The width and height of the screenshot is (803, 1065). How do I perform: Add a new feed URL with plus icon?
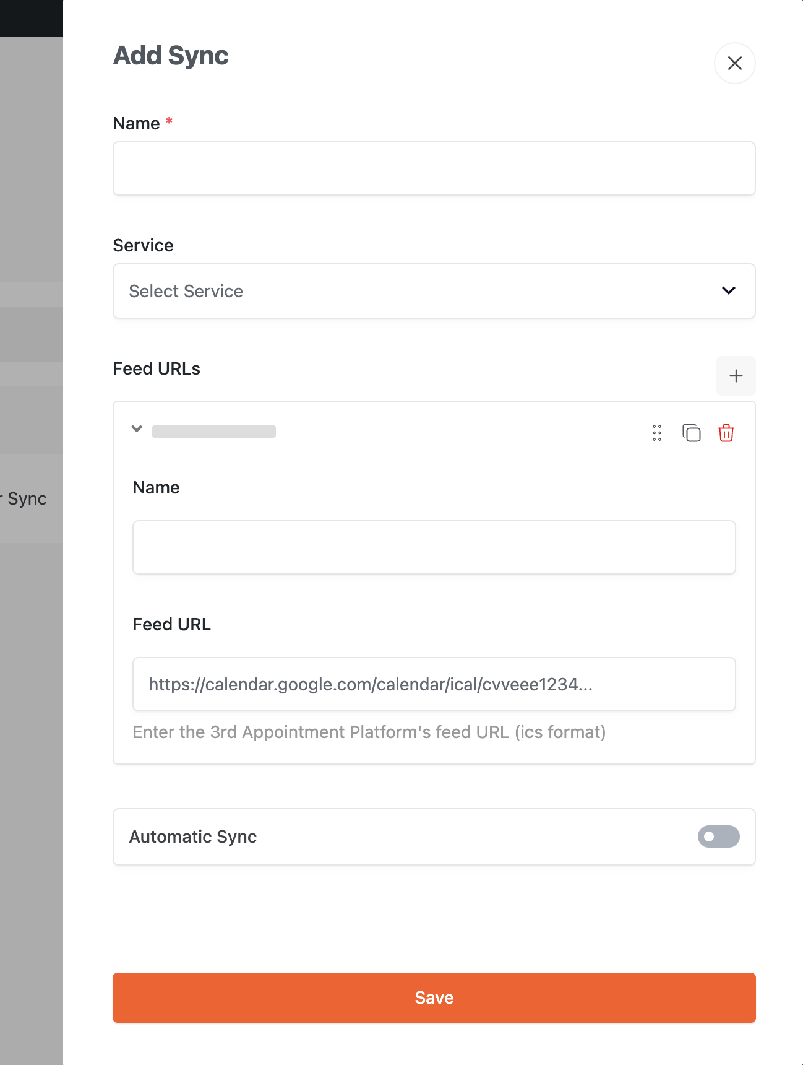click(x=736, y=376)
